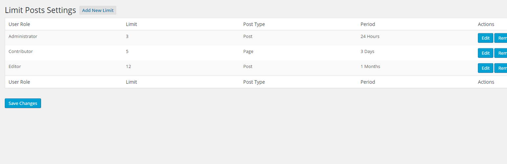Select the Editor role cell
Image resolution: width=507 pixels, height=164 pixels.
(15, 66)
